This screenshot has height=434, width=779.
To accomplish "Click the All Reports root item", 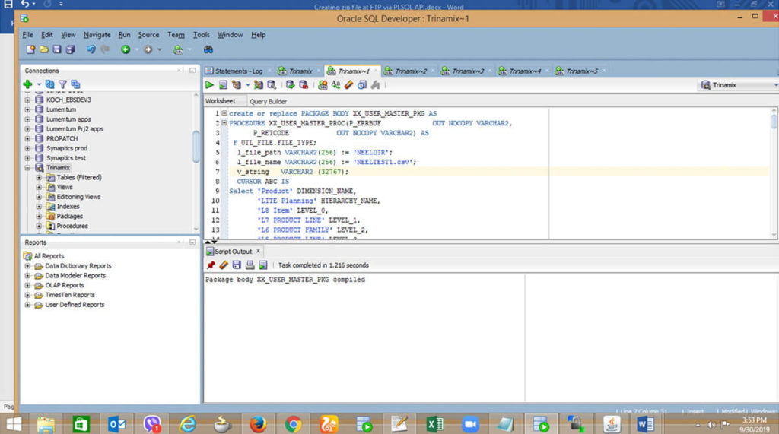I will (x=49, y=255).
